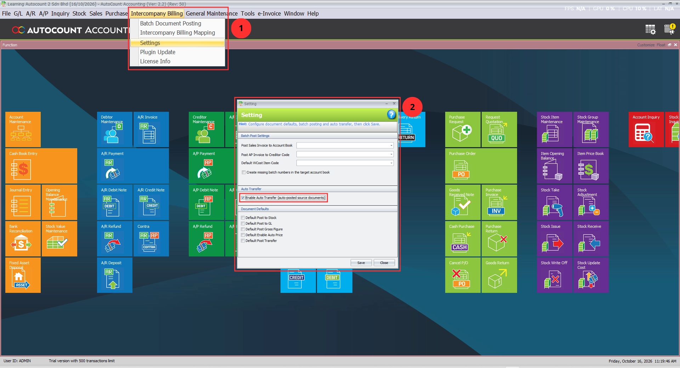Choose Settings in Intercompany Billing menu
Screen dimensions: 680x382
click(177, 43)
